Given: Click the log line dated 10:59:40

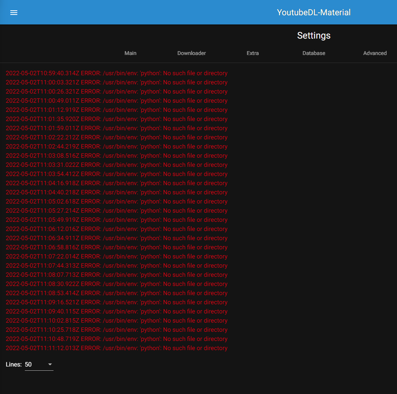Looking at the screenshot, I should pos(117,73).
